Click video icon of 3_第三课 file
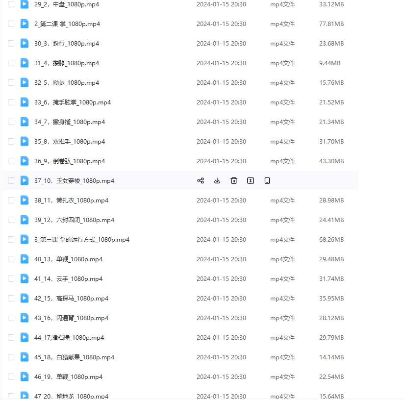 point(25,239)
